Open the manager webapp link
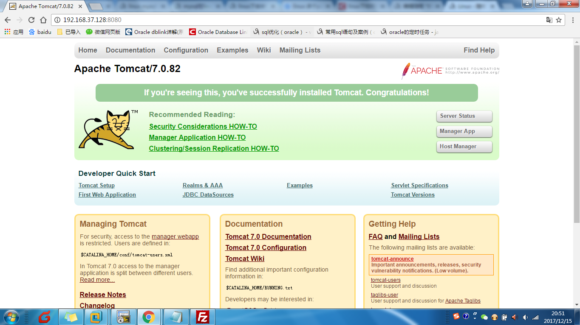580x325 pixels. click(175, 236)
